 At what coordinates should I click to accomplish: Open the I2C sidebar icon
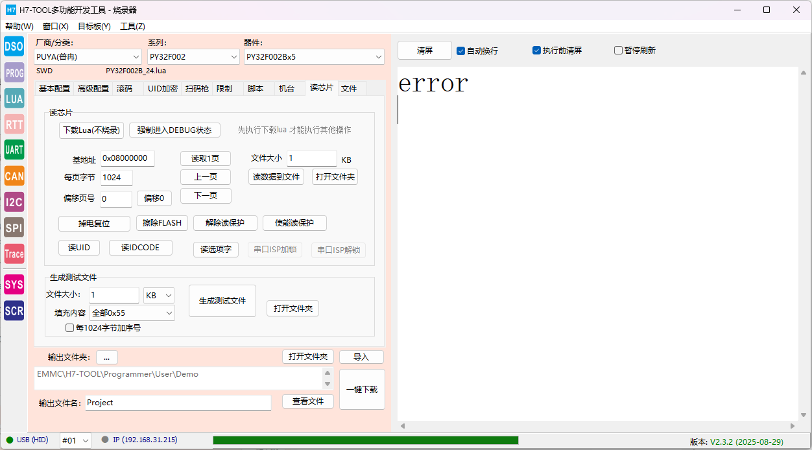pos(14,202)
